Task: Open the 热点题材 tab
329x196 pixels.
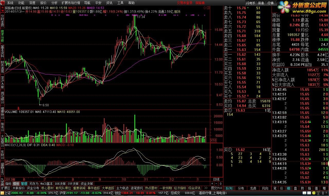Action: tap(151, 188)
